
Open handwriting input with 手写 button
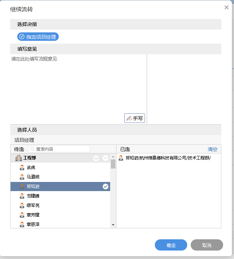click(134, 118)
